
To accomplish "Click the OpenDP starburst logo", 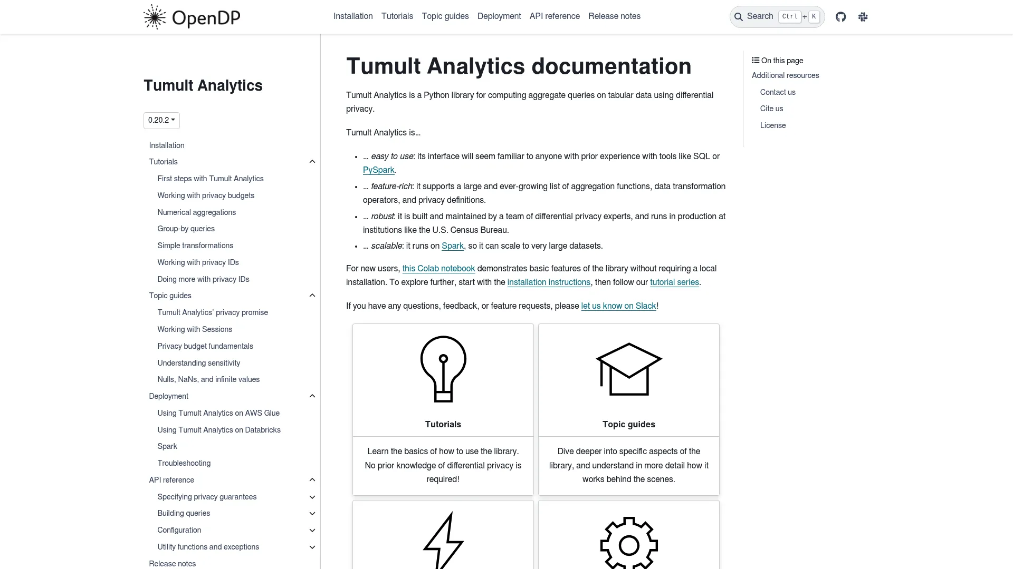I will 155,17.
